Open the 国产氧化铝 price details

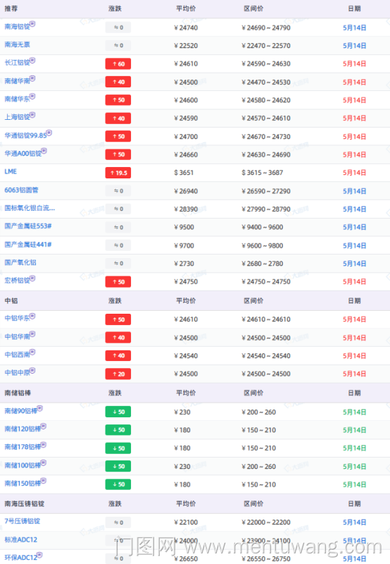(x=20, y=262)
